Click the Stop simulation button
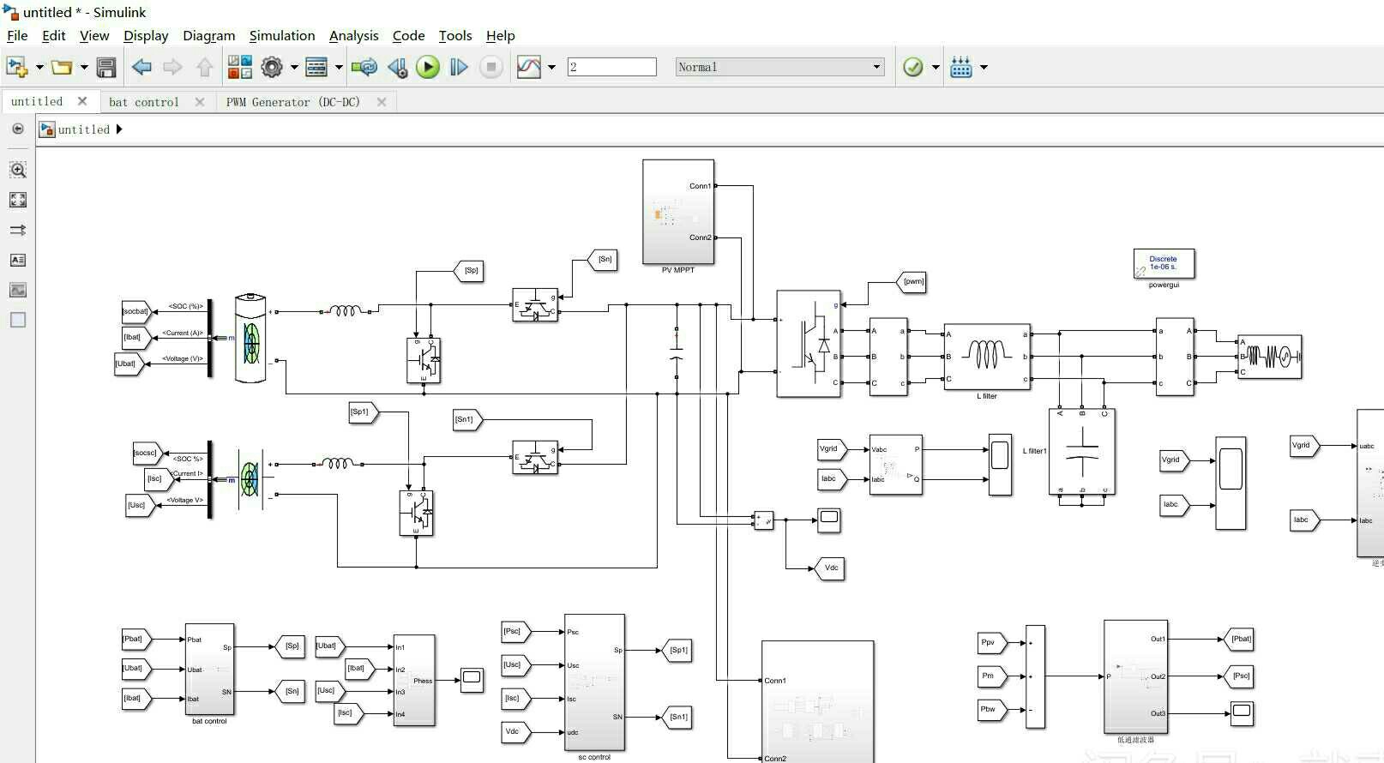 (491, 67)
